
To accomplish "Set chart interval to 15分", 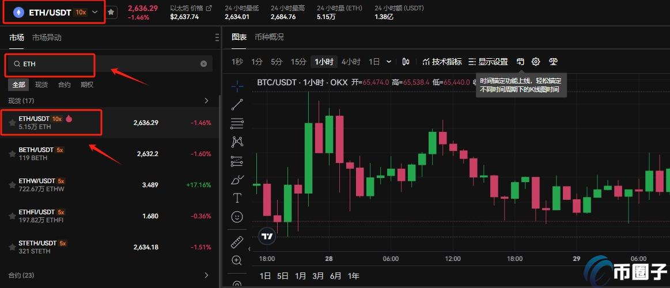I will [x=298, y=62].
